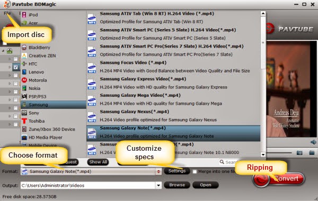Click the Lenovo phone icon

tap(24, 72)
